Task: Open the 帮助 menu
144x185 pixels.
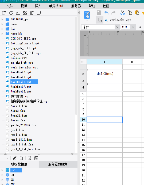Action: [92, 6]
